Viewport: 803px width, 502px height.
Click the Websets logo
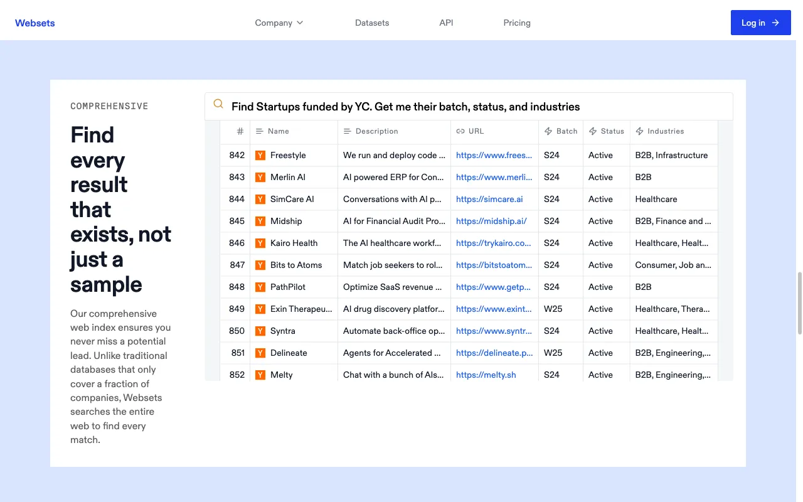coord(35,23)
